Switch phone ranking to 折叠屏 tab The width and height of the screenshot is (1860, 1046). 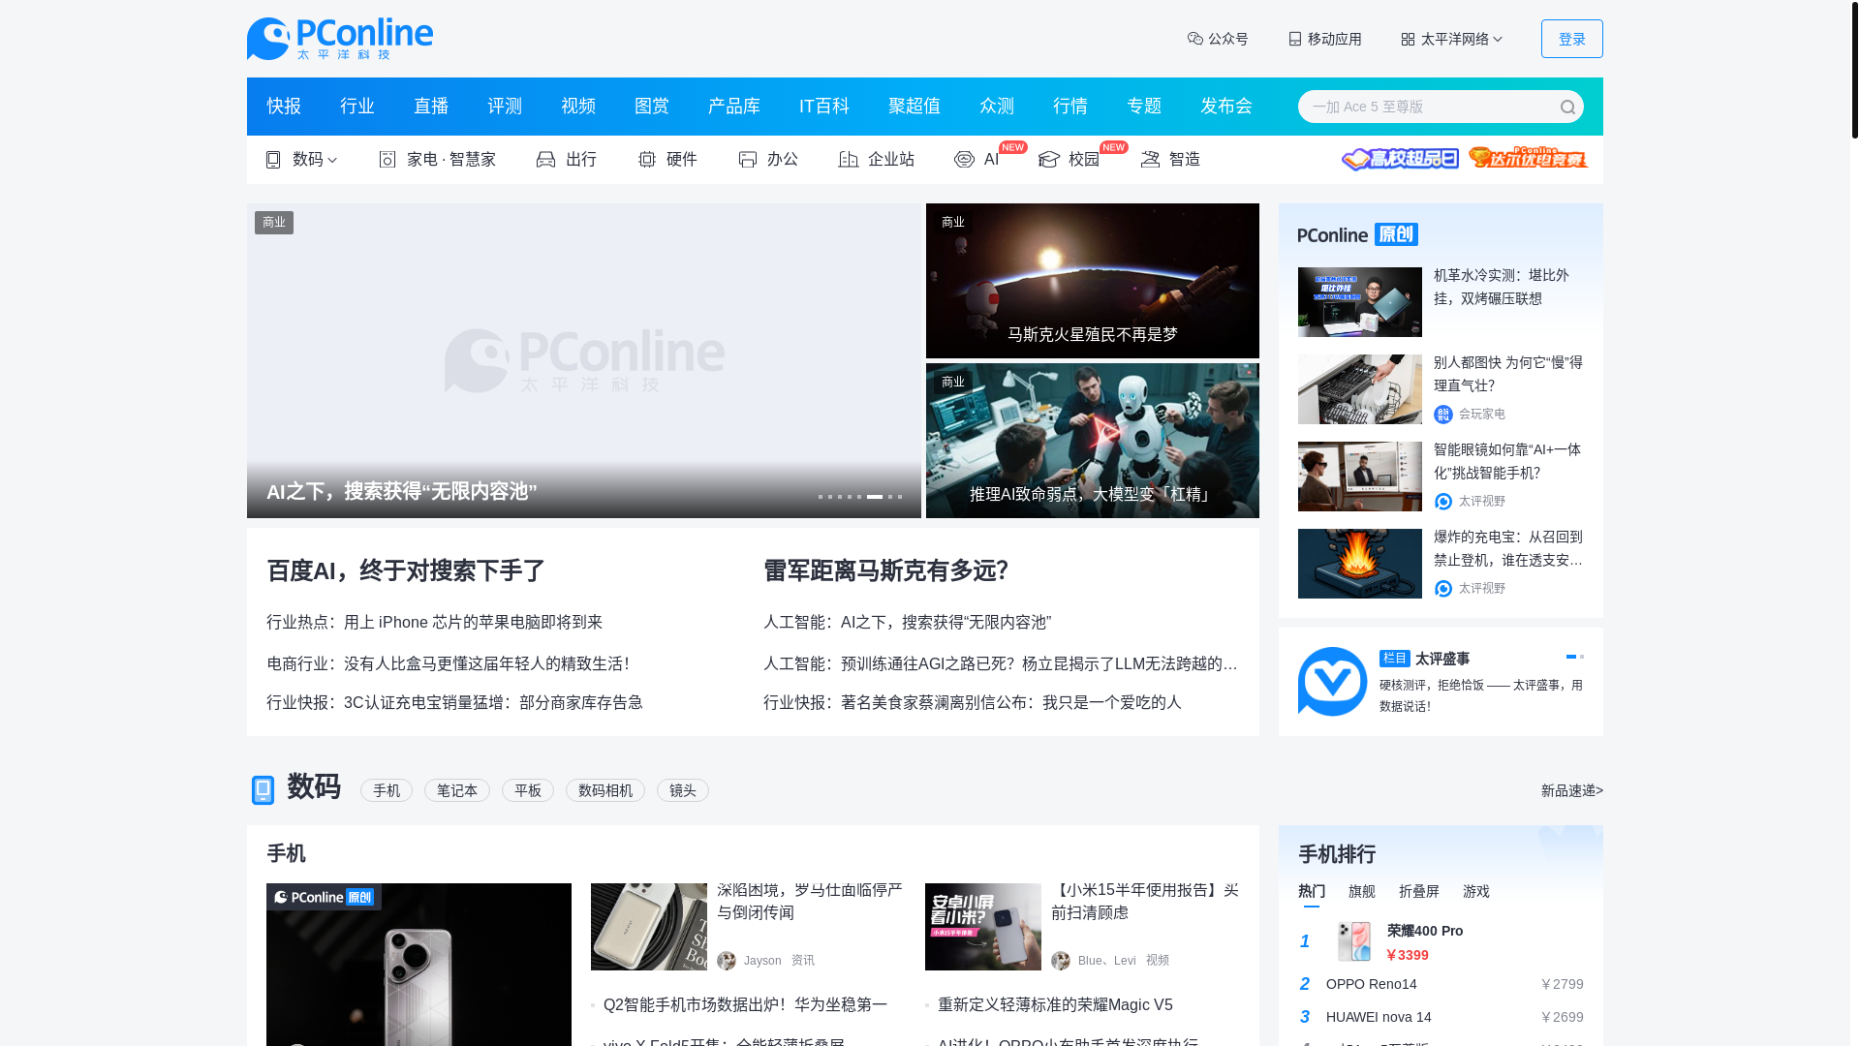(1419, 892)
